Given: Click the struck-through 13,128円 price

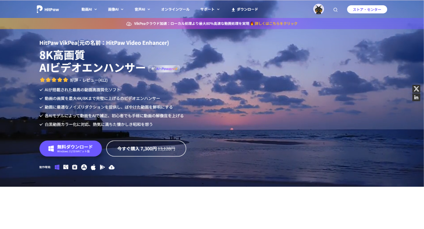Looking at the screenshot, I should (x=166, y=149).
